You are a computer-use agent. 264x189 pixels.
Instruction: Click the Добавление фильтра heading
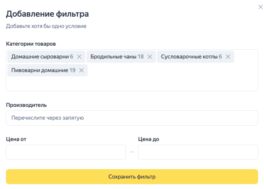[48, 14]
